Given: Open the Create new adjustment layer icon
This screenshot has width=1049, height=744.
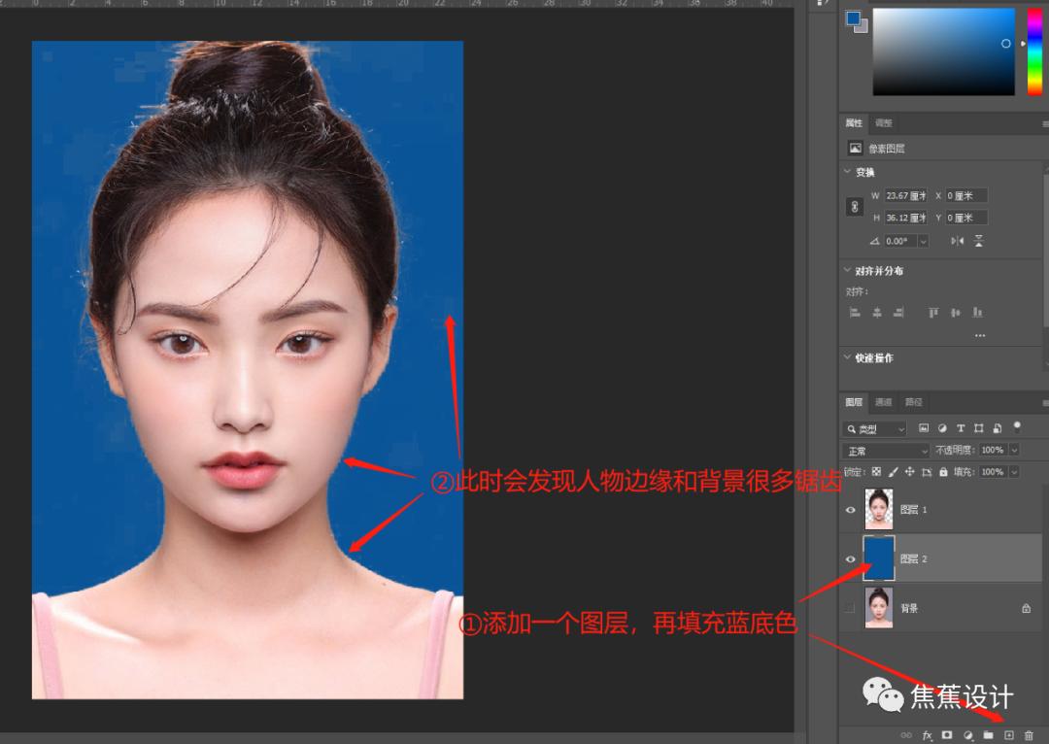Looking at the screenshot, I should point(965,735).
